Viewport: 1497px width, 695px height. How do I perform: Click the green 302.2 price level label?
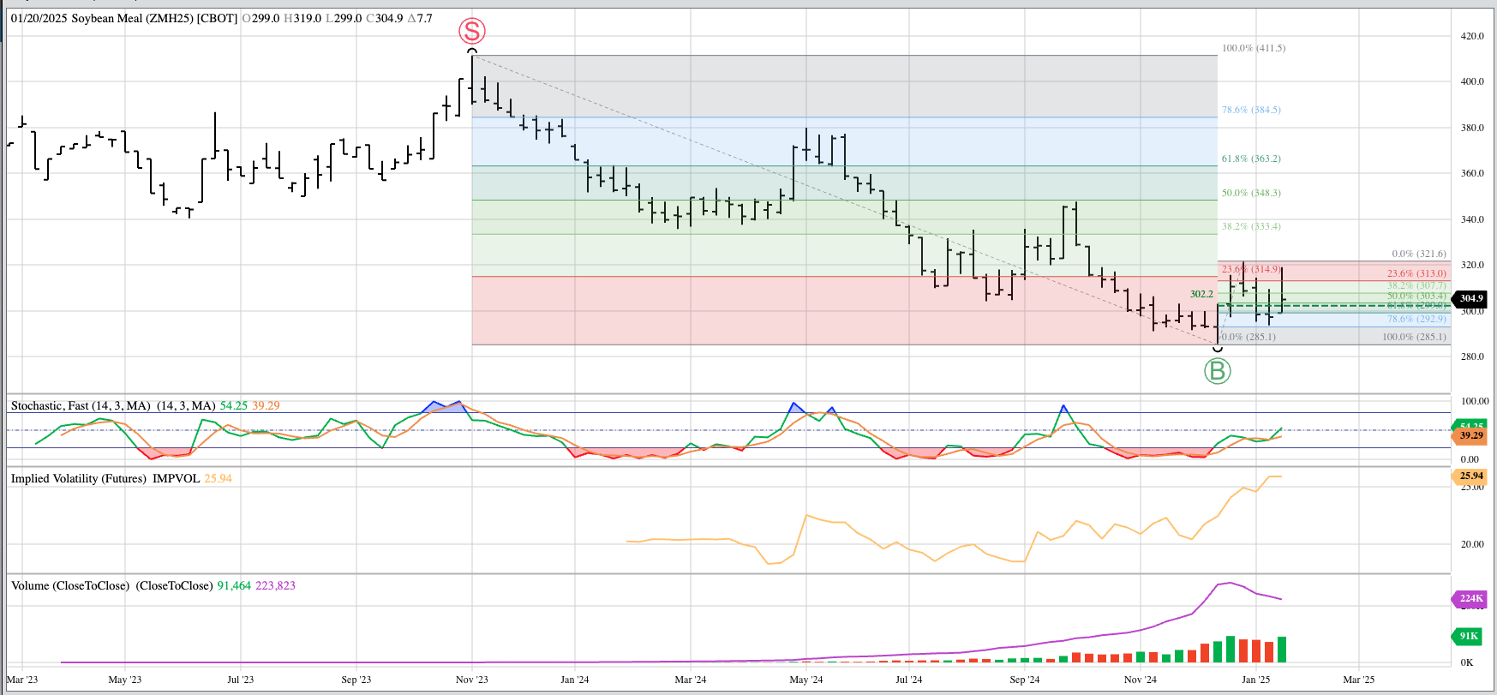click(1201, 294)
